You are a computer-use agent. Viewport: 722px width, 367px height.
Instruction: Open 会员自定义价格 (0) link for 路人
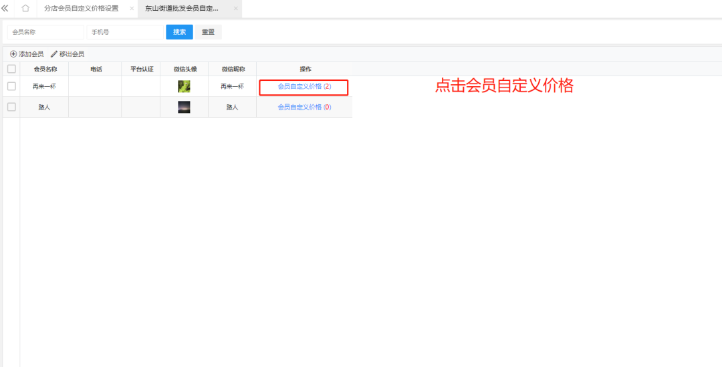(304, 107)
